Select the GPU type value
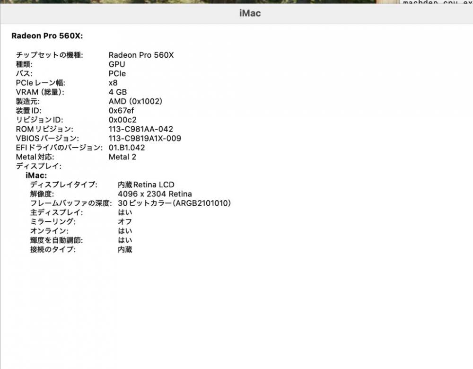Viewport: 473px width, 369px height. pyautogui.click(x=117, y=64)
